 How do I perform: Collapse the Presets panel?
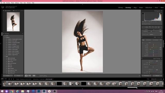point(4,34)
